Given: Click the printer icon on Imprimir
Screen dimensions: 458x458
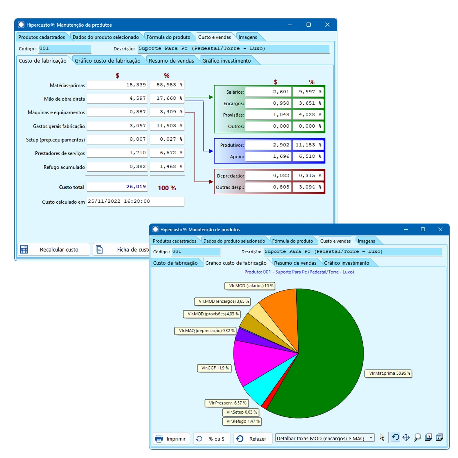Looking at the screenshot, I should pyautogui.click(x=159, y=438).
